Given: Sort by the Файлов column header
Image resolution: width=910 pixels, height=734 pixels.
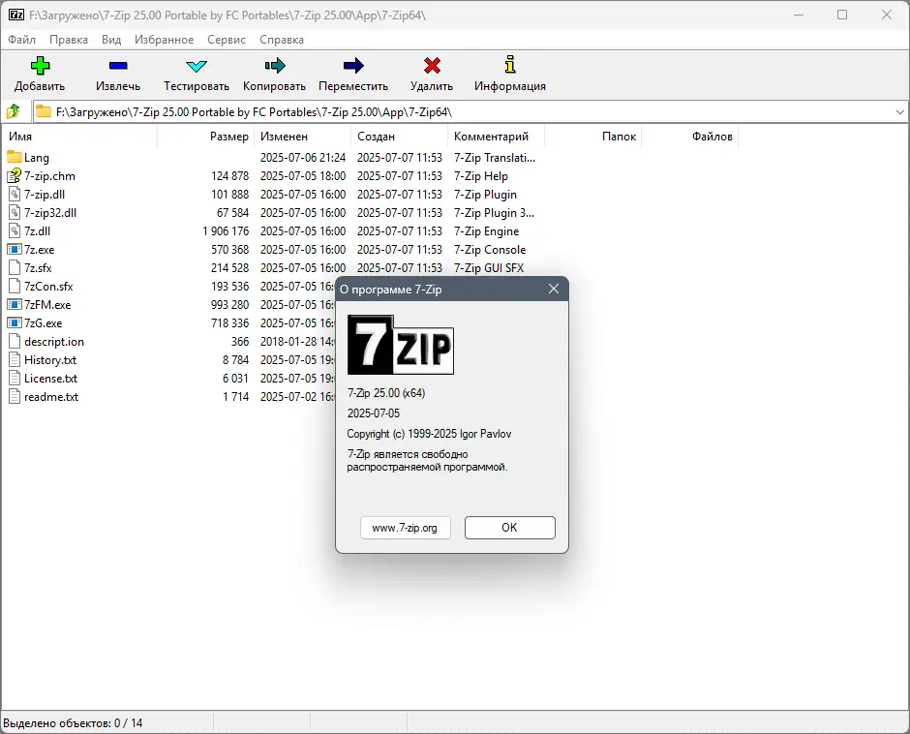Looking at the screenshot, I should [x=690, y=137].
